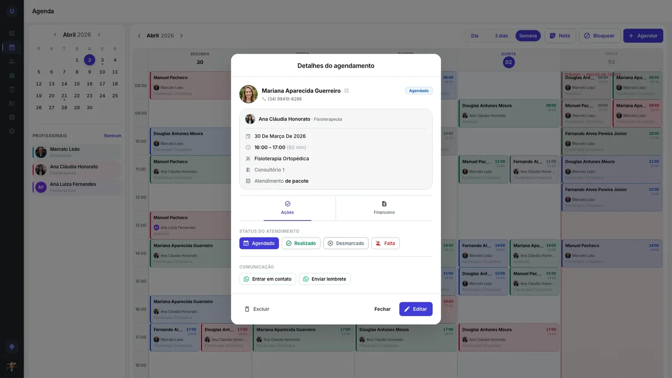Go to next month in mini calendar
672x378 pixels.
coord(99,35)
